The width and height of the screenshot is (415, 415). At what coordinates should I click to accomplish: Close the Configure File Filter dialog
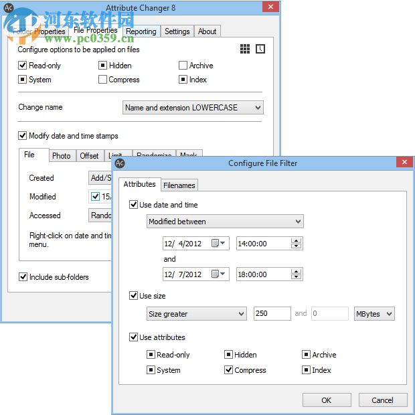click(x=404, y=162)
